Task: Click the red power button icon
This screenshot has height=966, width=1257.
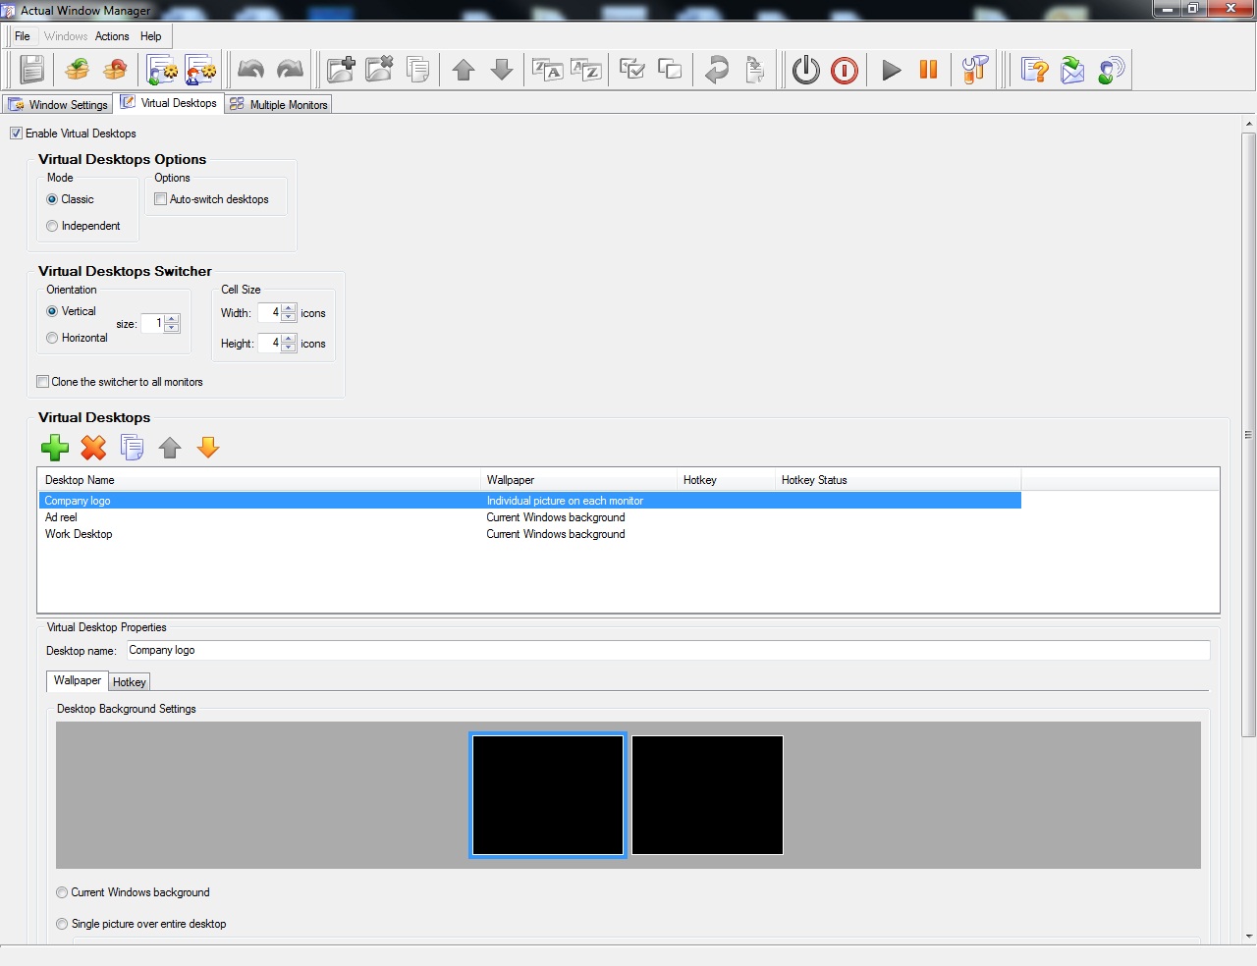Action: coord(845,70)
